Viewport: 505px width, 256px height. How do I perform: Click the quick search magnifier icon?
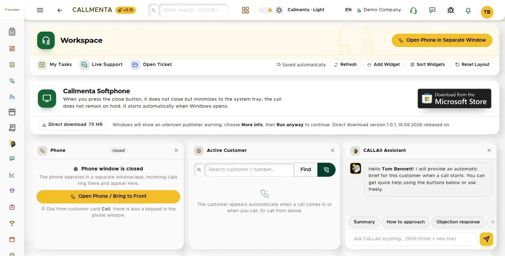click(153, 10)
